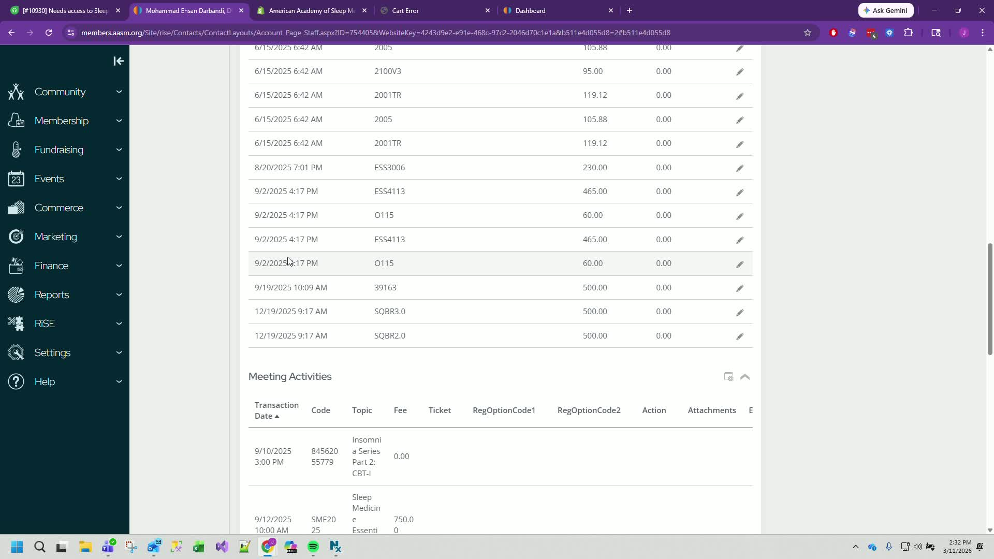
Task: Collapse the left sidebar navigation
Action: click(119, 61)
